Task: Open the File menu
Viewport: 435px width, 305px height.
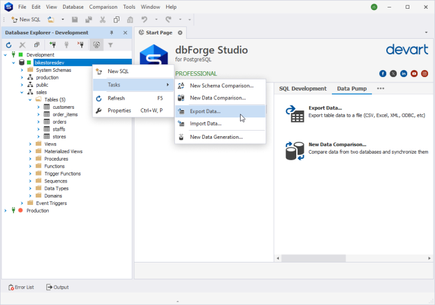Action: [22, 7]
